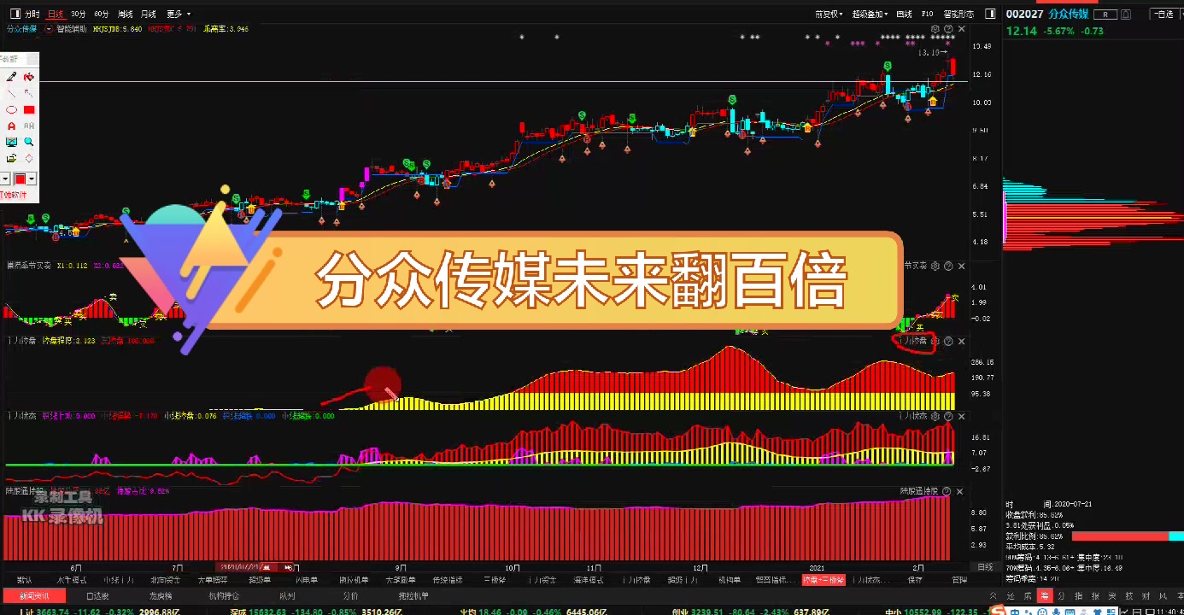Select the pen drawing tool in the floating palette

click(12, 77)
